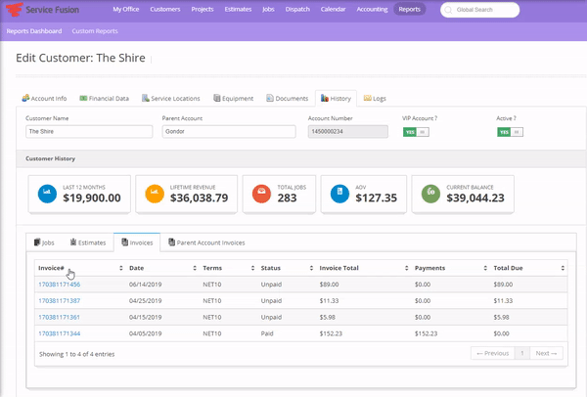This screenshot has width=587, height=397.
Task: Click the red Total Jobs icon
Action: coord(261,194)
